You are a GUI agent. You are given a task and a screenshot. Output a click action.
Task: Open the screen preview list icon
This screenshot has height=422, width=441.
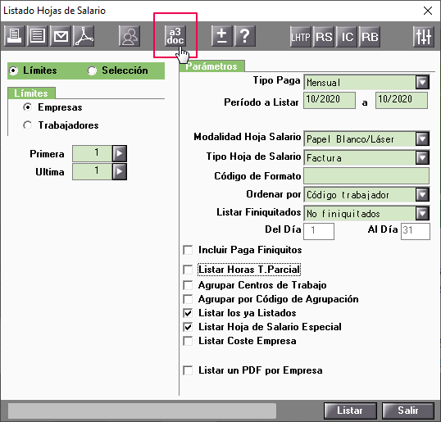(38, 36)
